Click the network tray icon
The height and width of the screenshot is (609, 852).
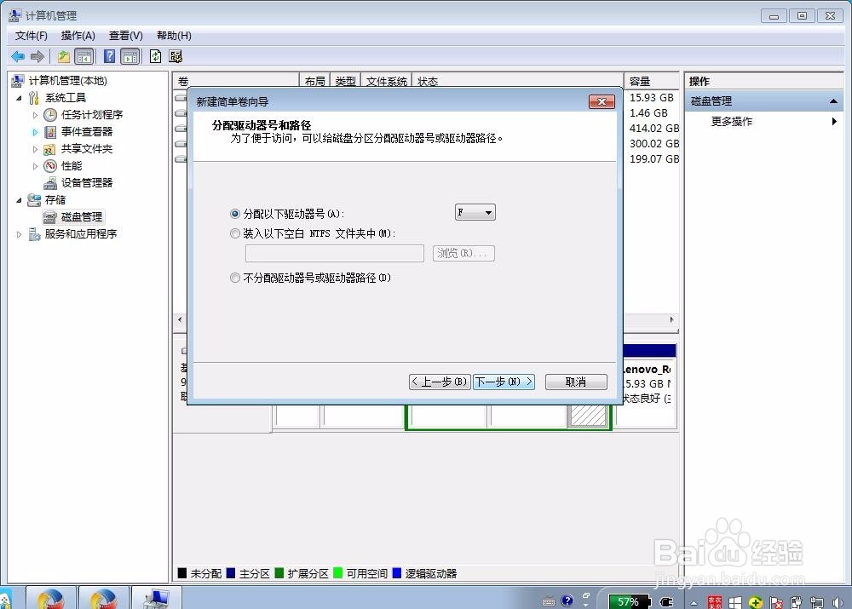click(817, 602)
